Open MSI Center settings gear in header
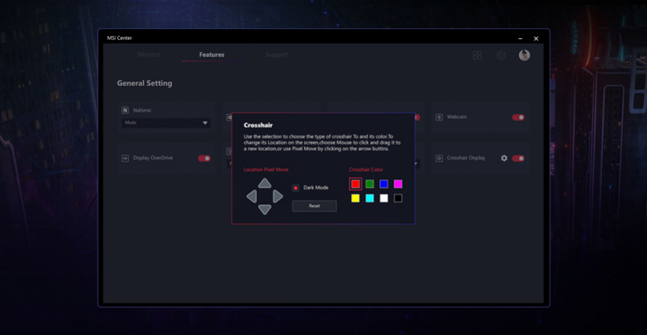Viewport: 647px width, 335px height. pos(501,55)
